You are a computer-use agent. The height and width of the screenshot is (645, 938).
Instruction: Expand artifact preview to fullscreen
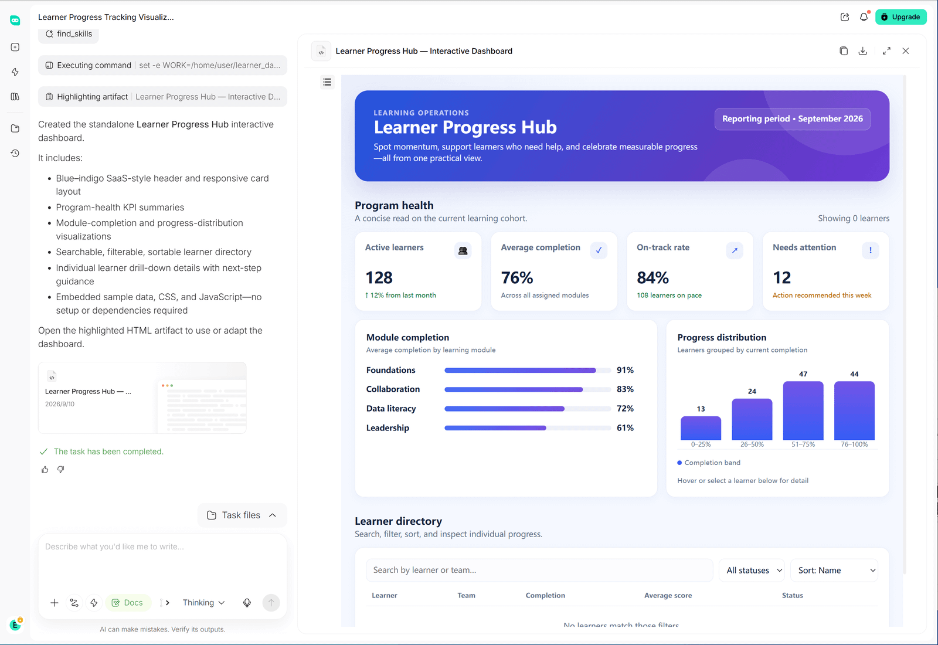point(886,51)
